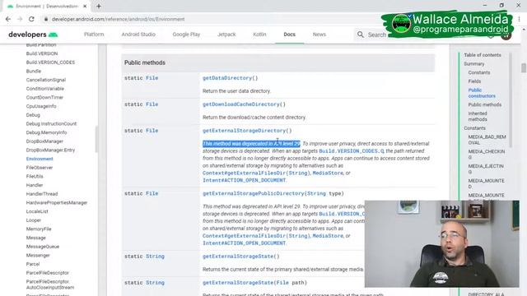This screenshot has height=296, width=527.
Task: Open CountDownTimer in sidebar
Action: [x=44, y=97]
